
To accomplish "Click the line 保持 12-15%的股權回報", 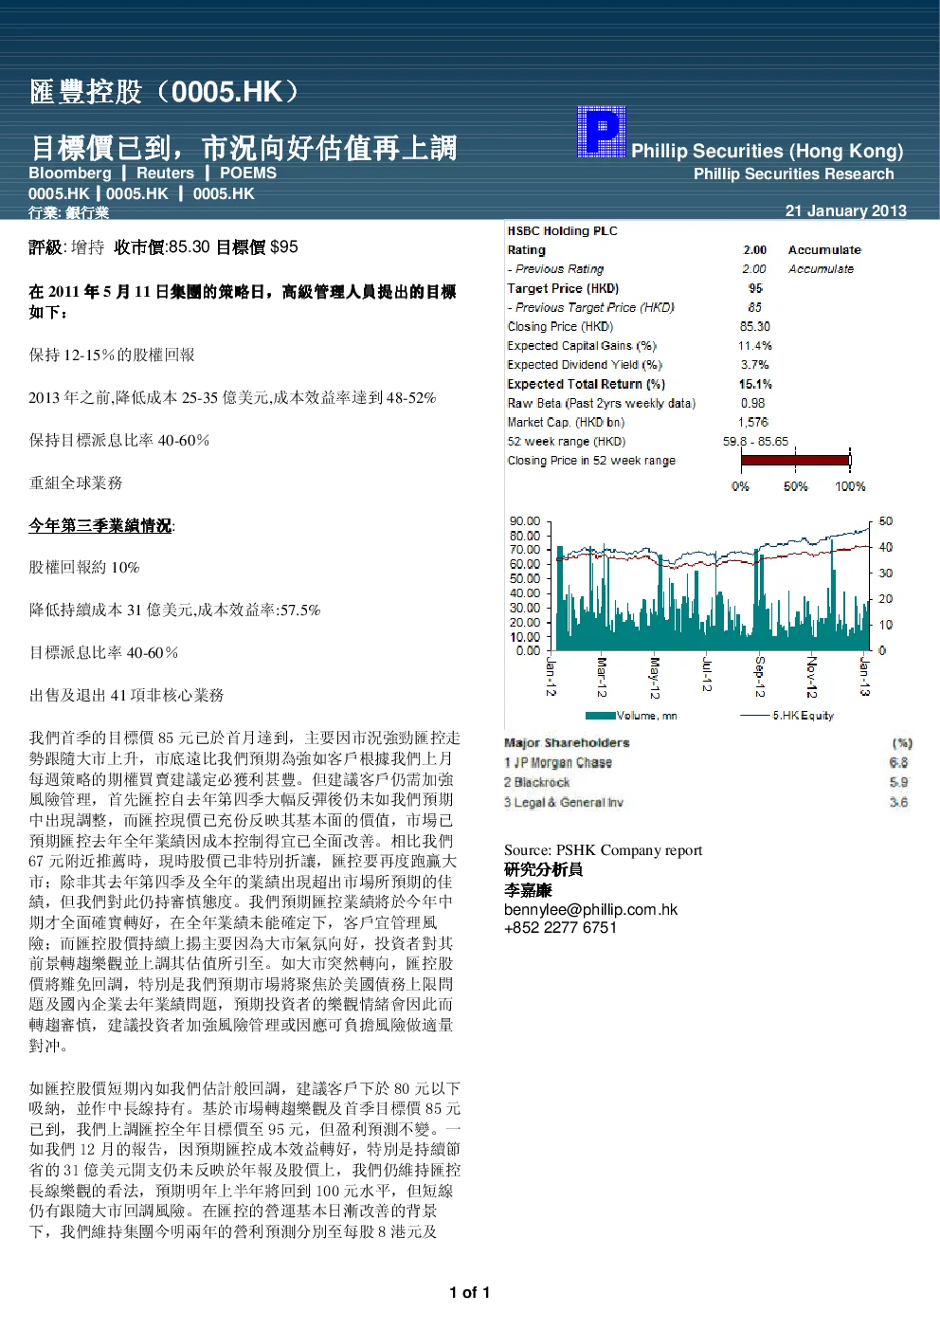I will (112, 355).
